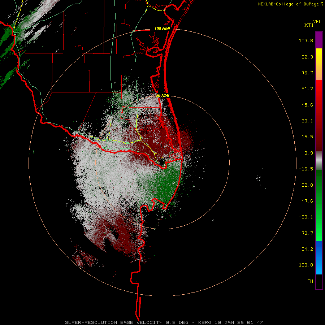Click the VEL legend title
The width and height of the screenshot is (325, 325).
tap(317, 21)
